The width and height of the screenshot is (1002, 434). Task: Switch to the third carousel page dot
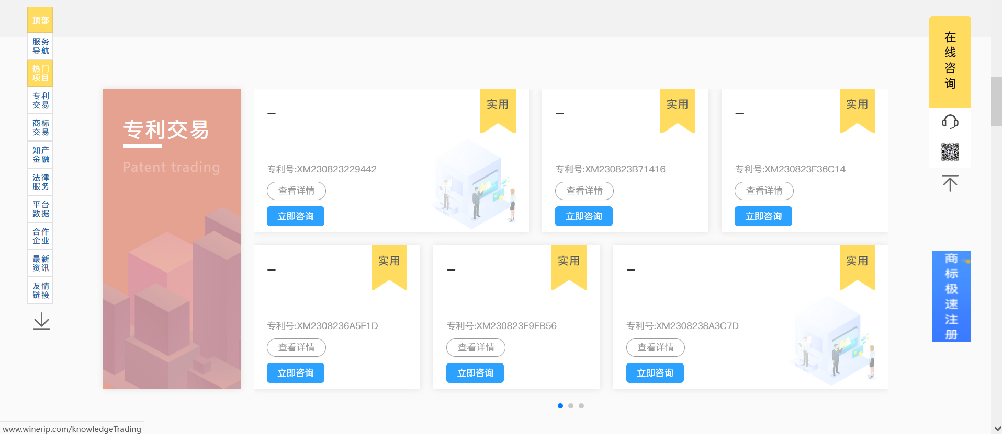pos(581,406)
